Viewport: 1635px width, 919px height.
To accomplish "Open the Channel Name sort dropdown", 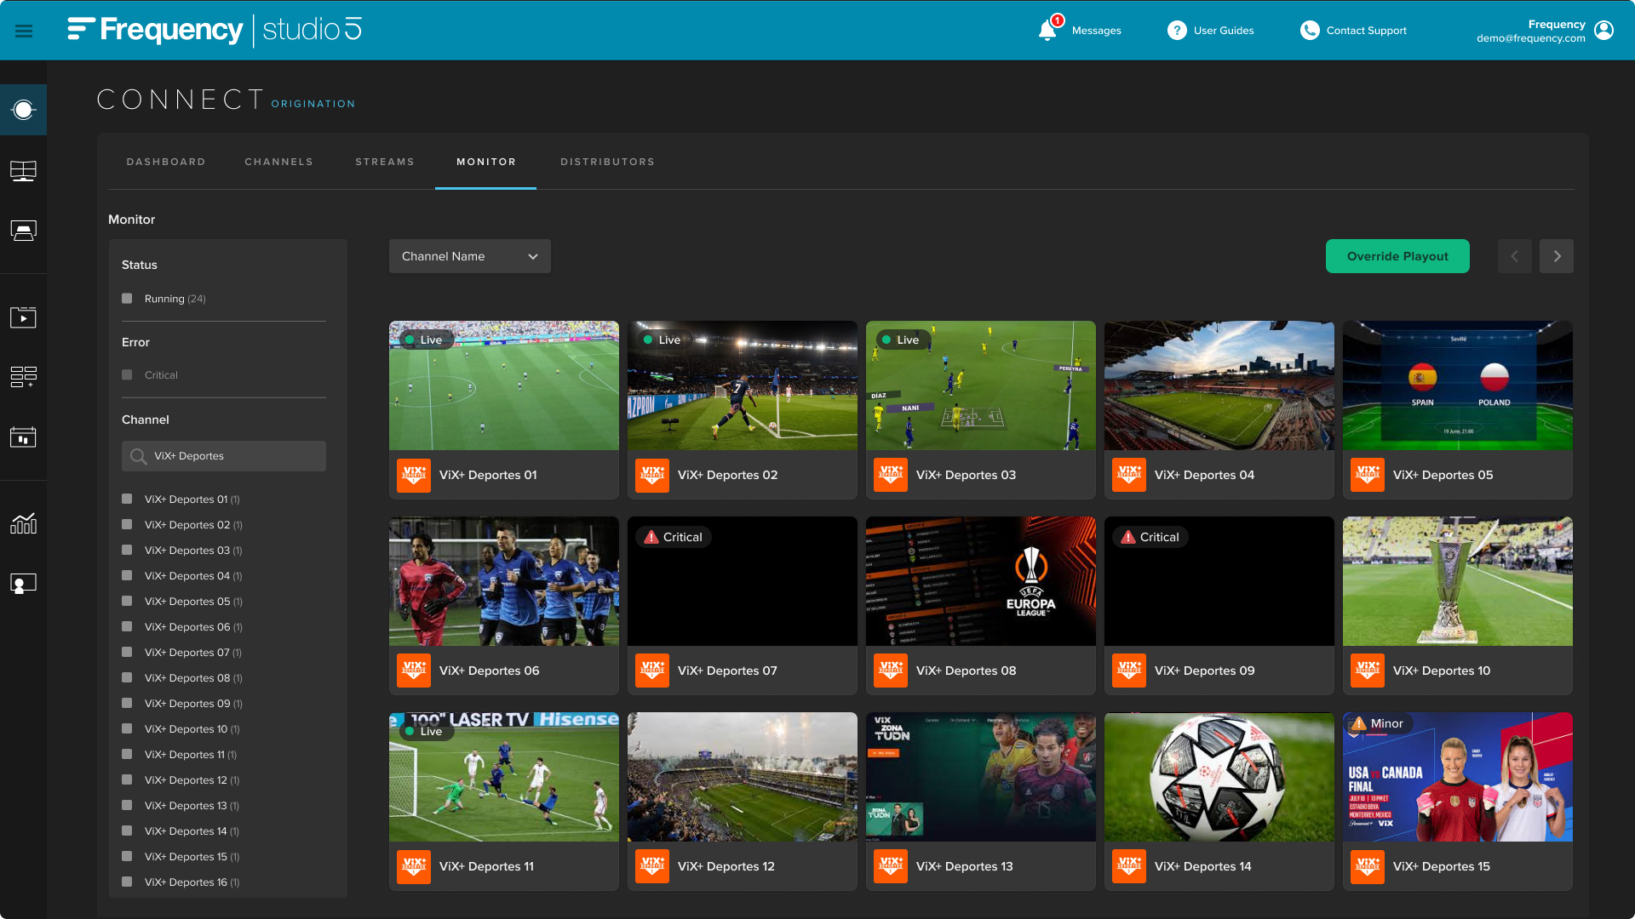I will coord(470,256).
